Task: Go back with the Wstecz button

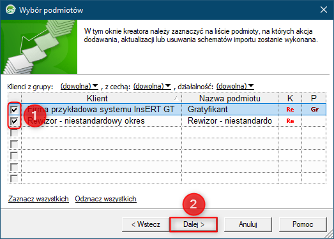Action: pos(146,224)
